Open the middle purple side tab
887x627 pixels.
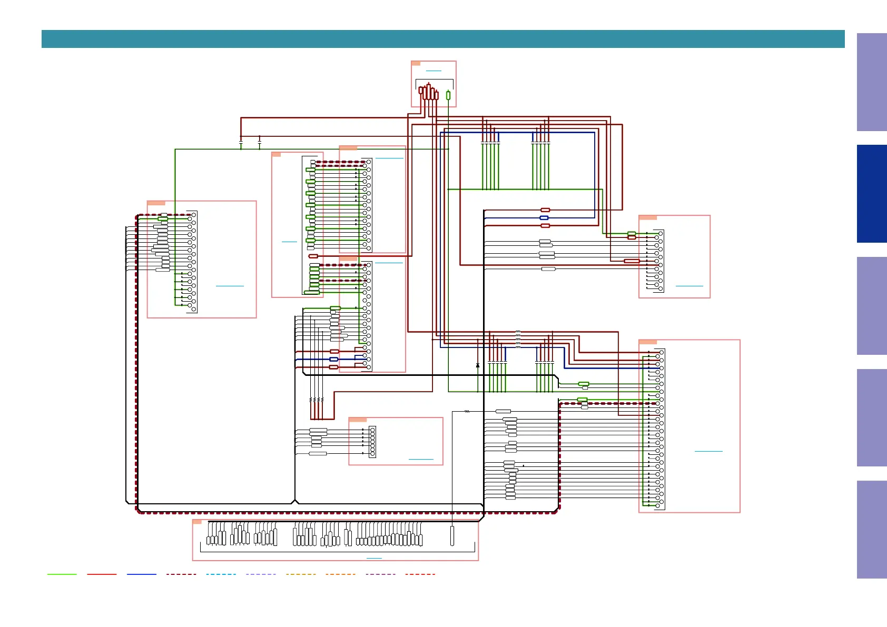coord(872,306)
